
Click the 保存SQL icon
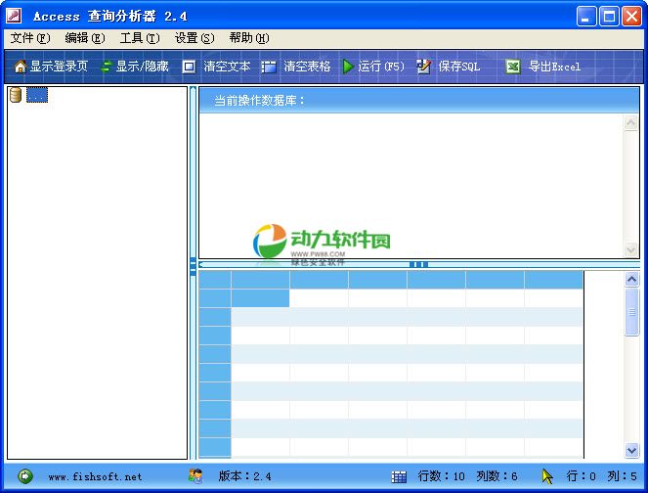tap(423, 67)
